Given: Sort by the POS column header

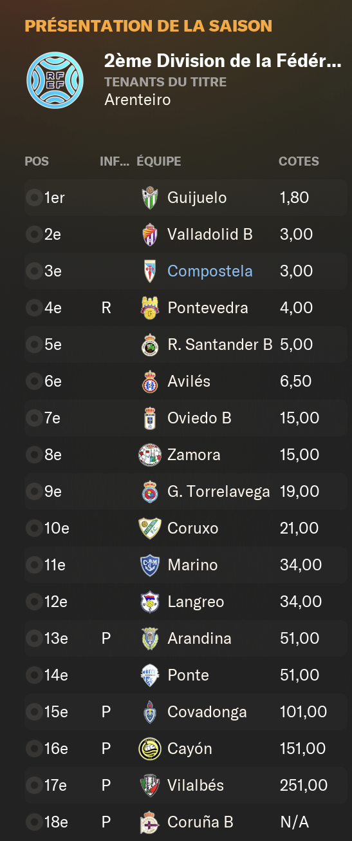Looking at the screenshot, I should click(x=37, y=161).
